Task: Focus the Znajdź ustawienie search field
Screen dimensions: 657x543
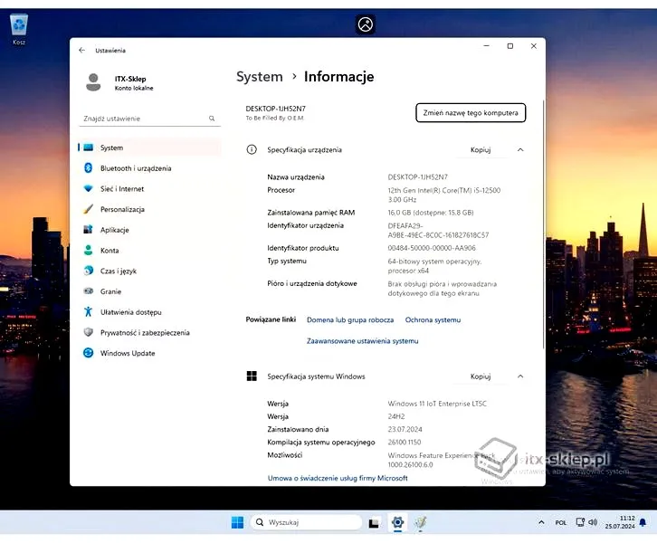Action: tap(149, 119)
